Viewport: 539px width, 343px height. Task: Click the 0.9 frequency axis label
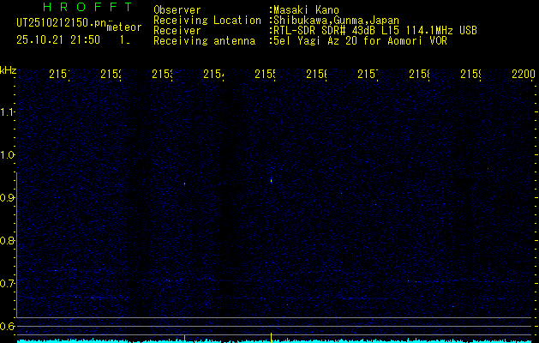coord(7,197)
